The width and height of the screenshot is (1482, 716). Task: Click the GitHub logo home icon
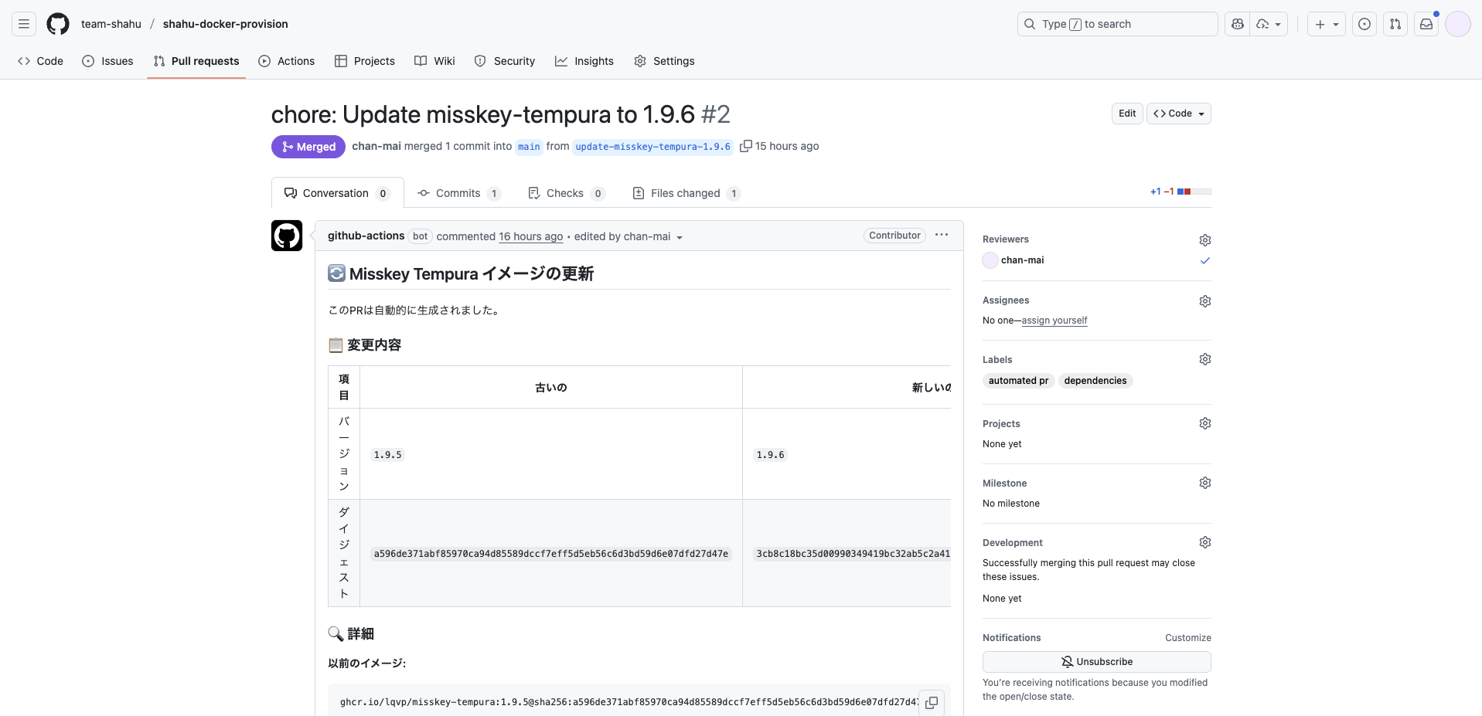coord(58,24)
